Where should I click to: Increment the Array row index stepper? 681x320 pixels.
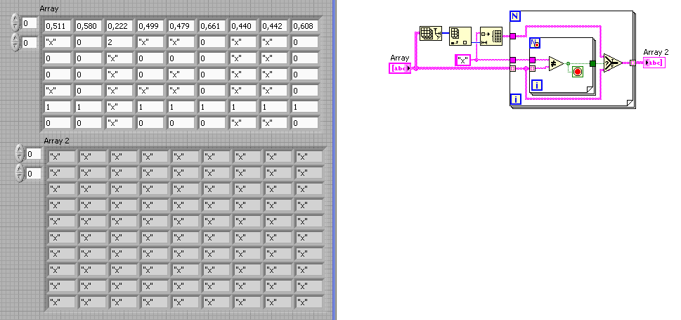[15, 20]
